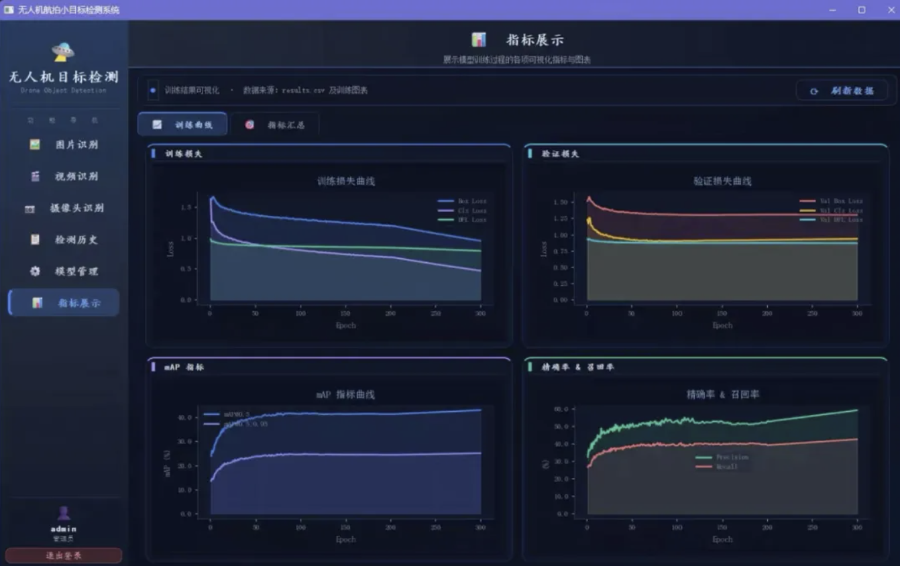Minimize the application window
Viewport: 900px width, 566px height.
[x=832, y=10]
